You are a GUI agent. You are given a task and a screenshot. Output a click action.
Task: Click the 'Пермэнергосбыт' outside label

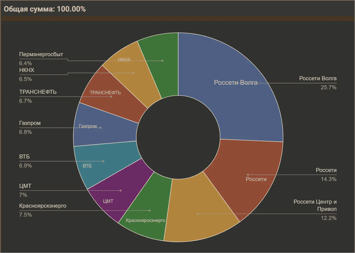(41, 54)
